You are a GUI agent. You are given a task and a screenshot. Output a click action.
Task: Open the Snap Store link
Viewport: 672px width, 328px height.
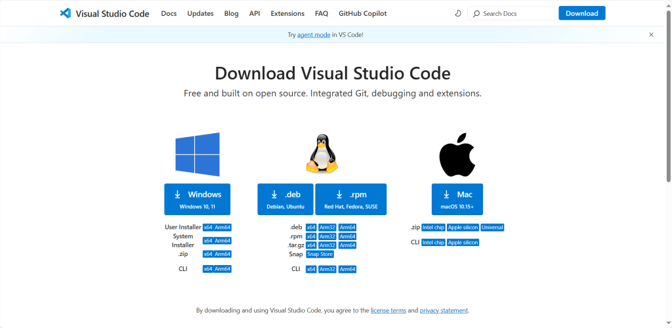click(x=320, y=254)
